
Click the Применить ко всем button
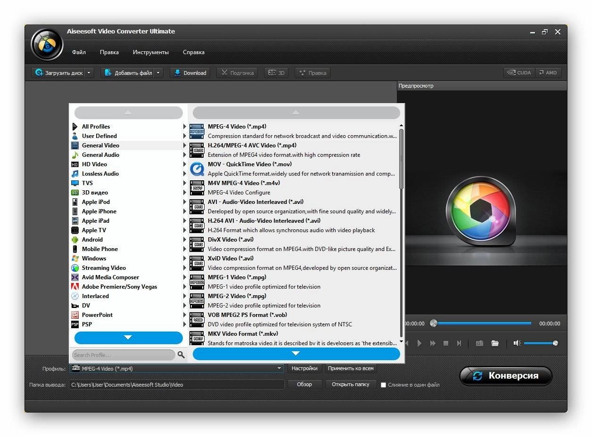point(351,369)
